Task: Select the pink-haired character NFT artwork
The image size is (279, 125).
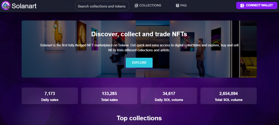Action: [187, 41]
